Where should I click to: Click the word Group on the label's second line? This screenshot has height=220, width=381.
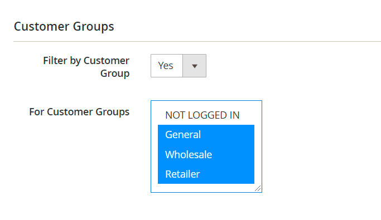click(115, 74)
